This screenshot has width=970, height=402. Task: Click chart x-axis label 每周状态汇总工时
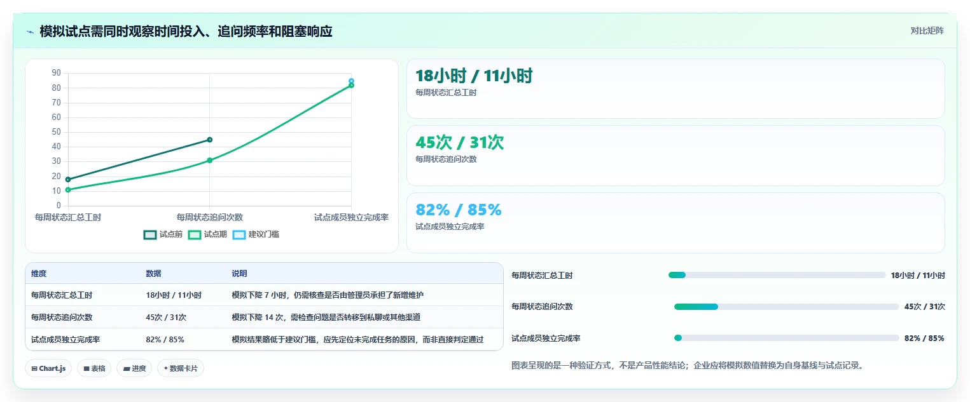[x=68, y=217]
